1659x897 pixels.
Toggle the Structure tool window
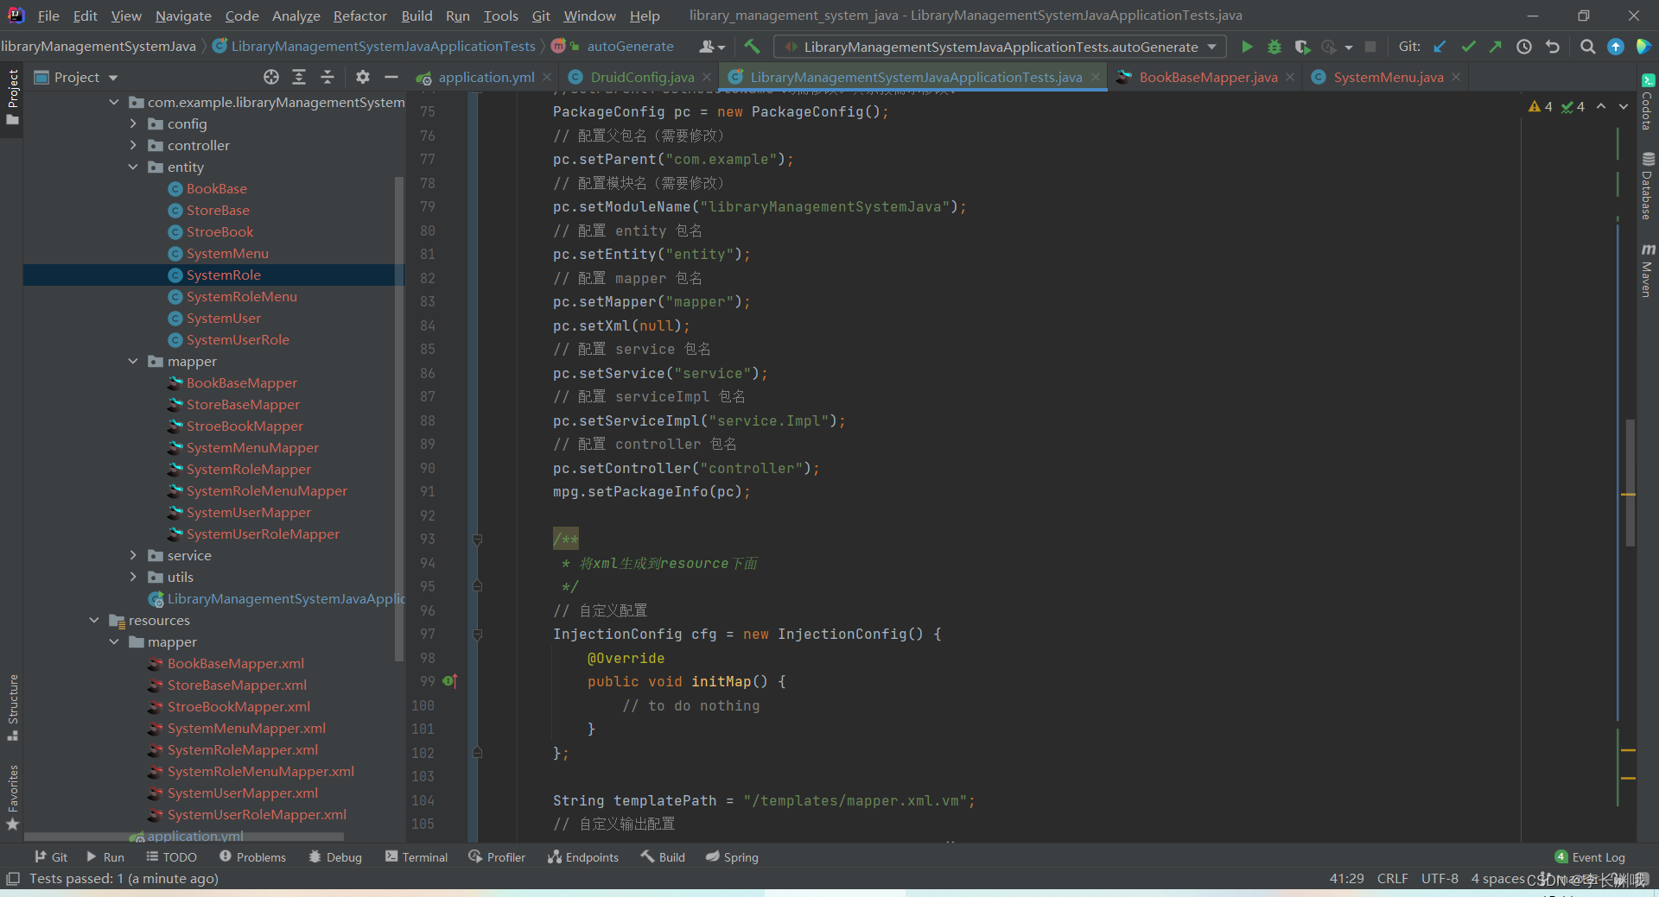[12, 707]
